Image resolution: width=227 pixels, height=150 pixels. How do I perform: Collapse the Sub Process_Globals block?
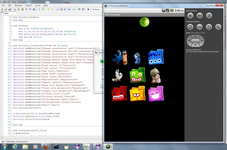pos(12,17)
